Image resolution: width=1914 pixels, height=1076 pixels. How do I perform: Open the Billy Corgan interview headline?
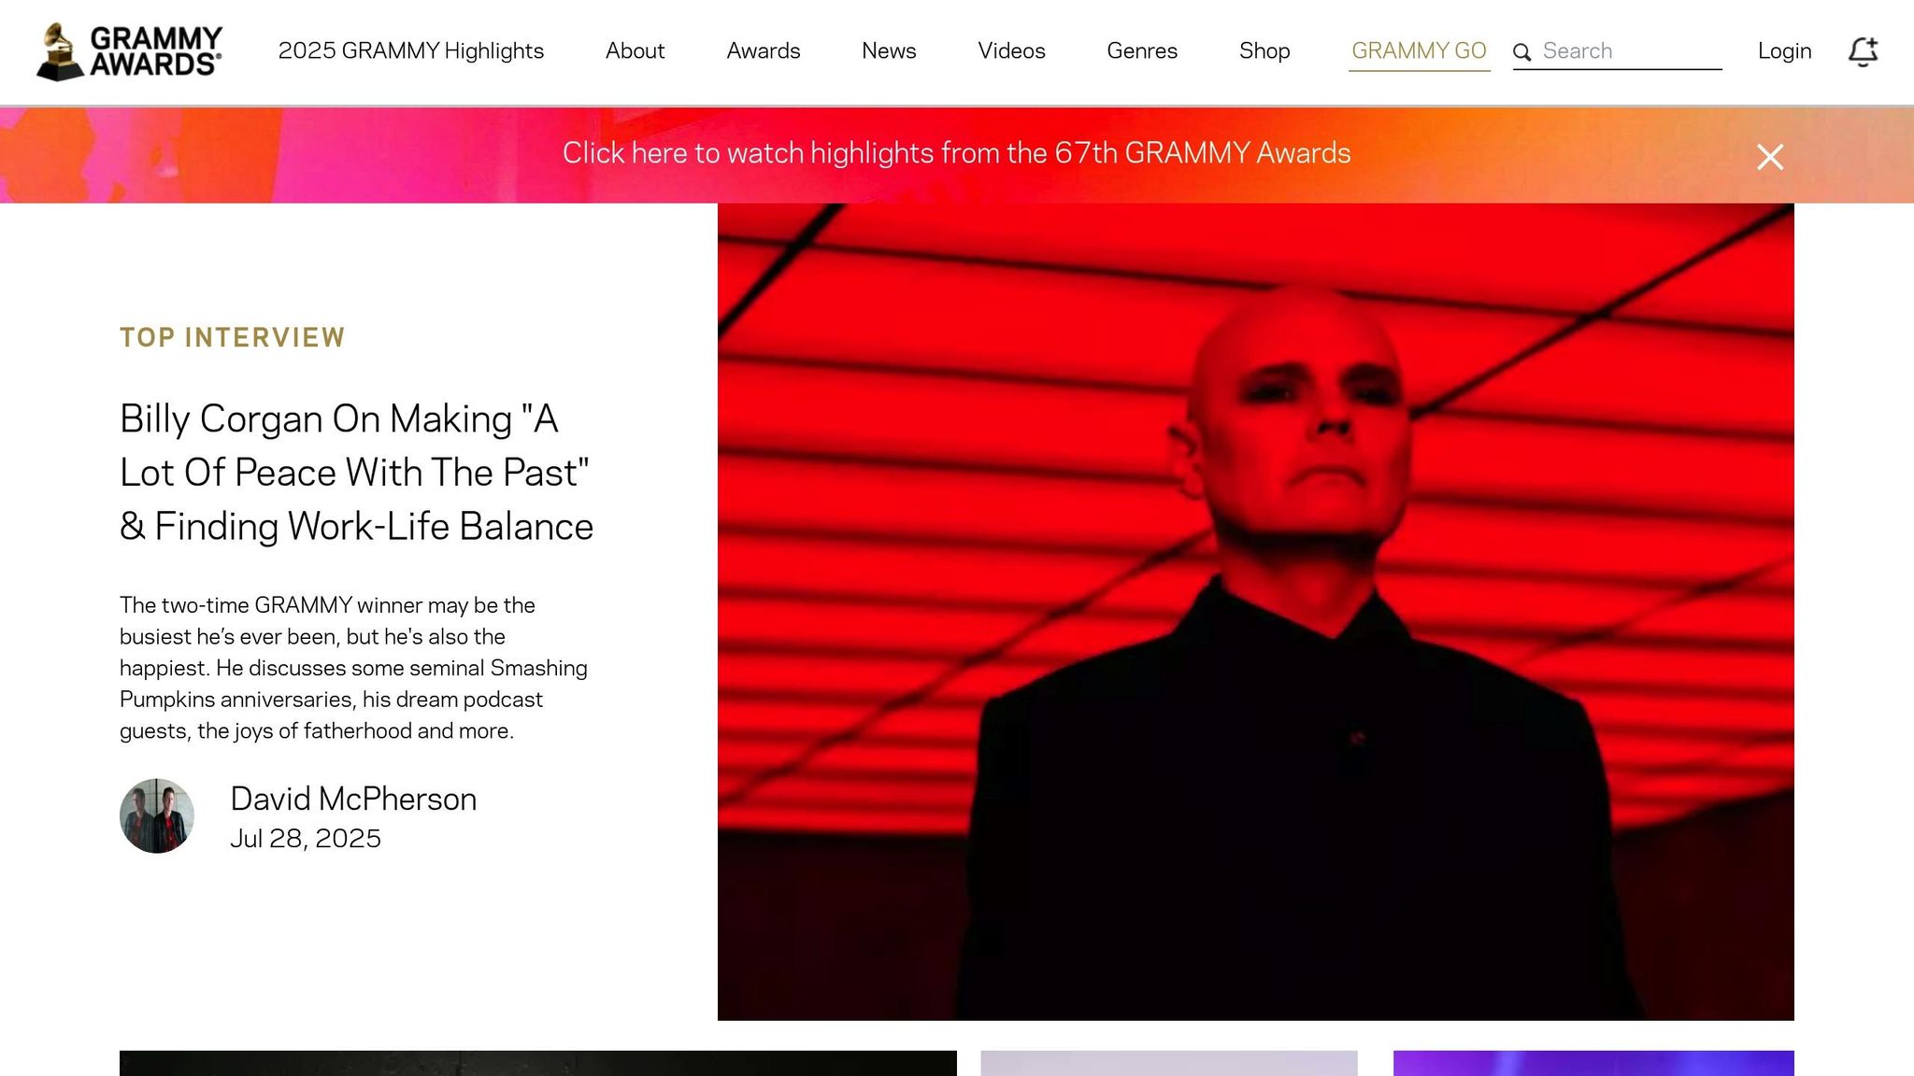coord(356,473)
